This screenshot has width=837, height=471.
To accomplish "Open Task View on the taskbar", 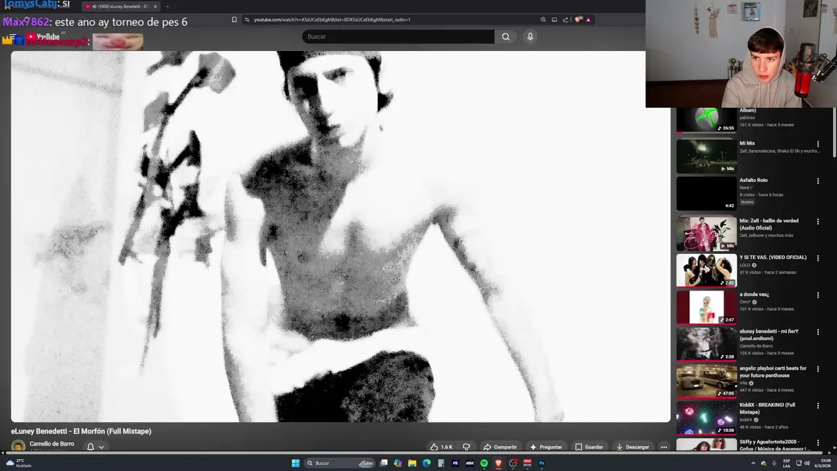I will (384, 463).
